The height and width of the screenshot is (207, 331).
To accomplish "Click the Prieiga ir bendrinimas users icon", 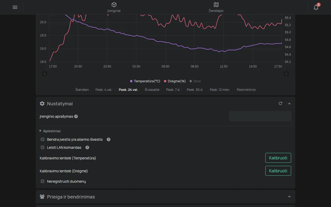I will click(x=42, y=197).
